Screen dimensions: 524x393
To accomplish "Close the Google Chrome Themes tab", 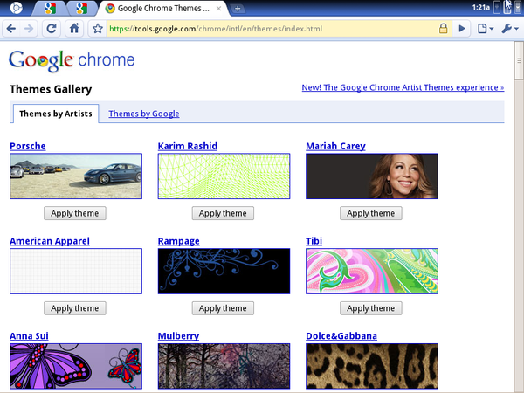I will [x=218, y=9].
